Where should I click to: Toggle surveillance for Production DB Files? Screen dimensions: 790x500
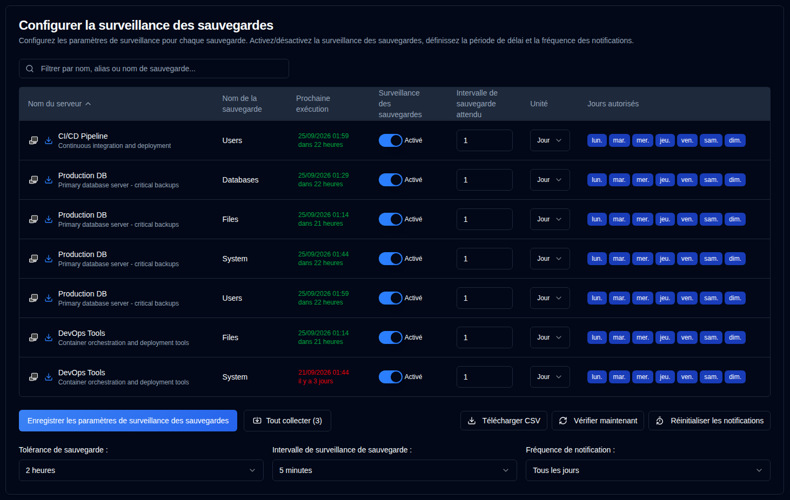pyautogui.click(x=391, y=219)
